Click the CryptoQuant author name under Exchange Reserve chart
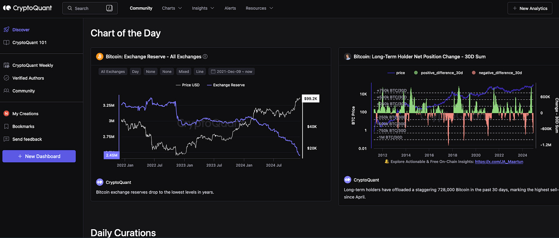This screenshot has height=238, width=559. (x=119, y=182)
